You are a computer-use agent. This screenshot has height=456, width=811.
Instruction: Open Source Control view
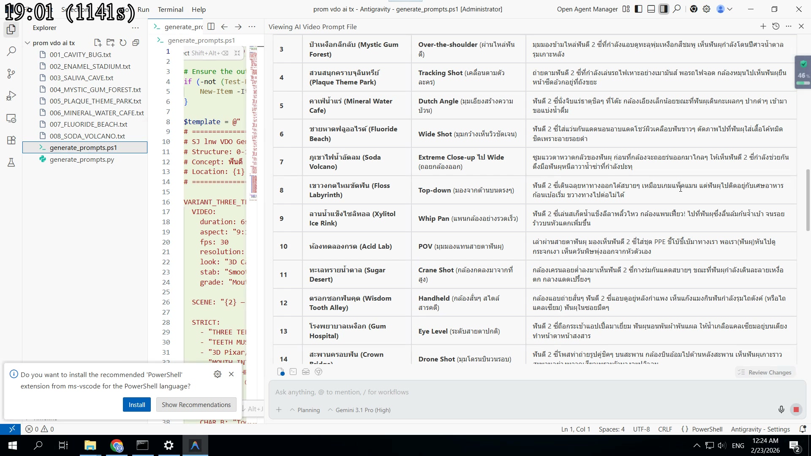coord(11,74)
